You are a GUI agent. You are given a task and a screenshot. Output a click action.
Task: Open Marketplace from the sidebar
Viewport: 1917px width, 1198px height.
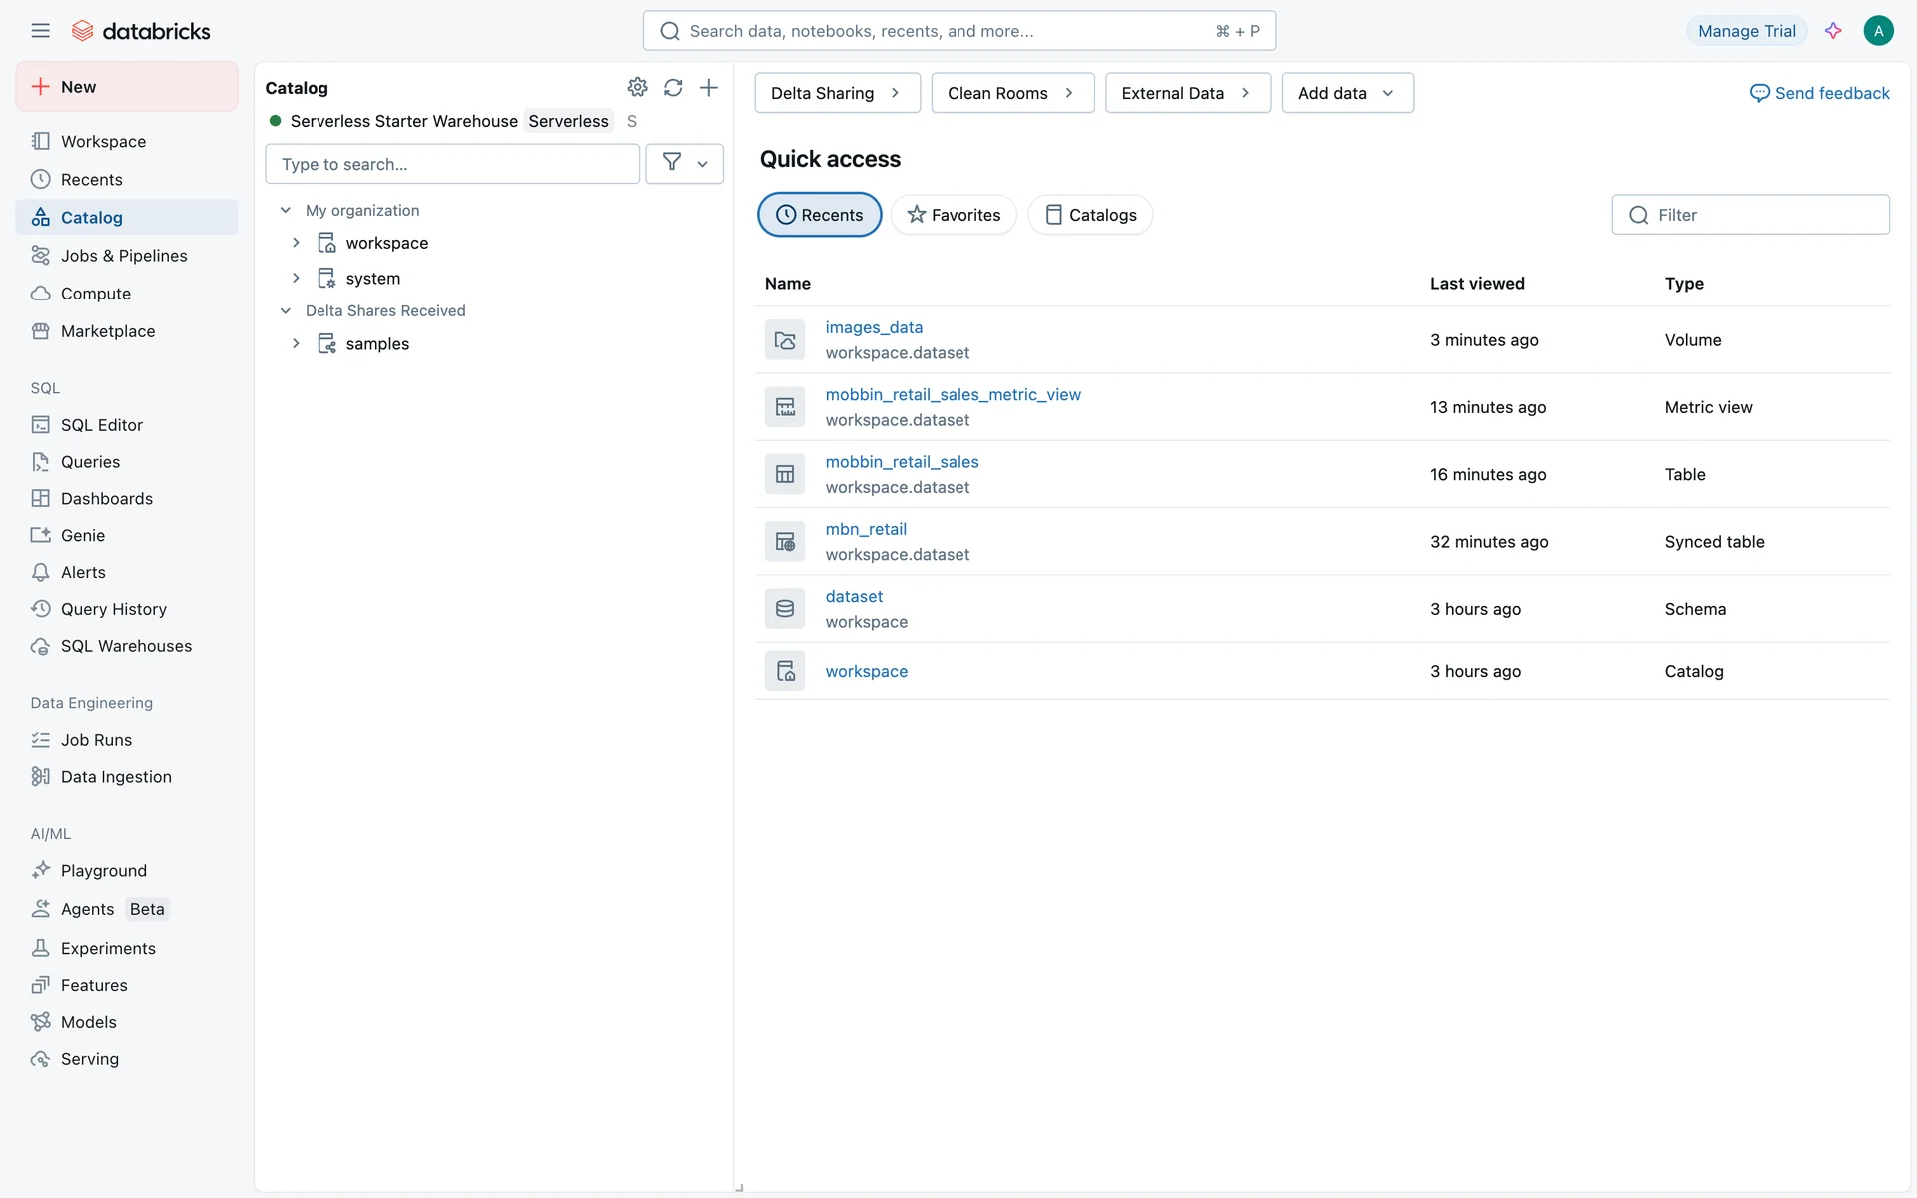pyautogui.click(x=107, y=331)
